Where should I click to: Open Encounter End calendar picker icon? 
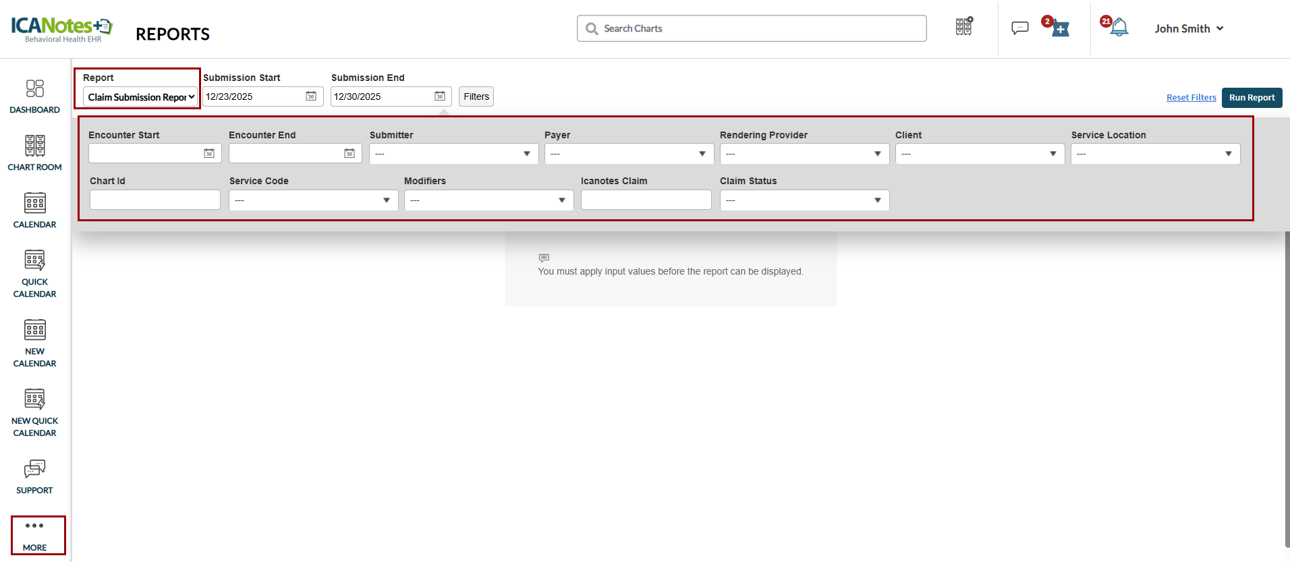pyautogui.click(x=349, y=154)
